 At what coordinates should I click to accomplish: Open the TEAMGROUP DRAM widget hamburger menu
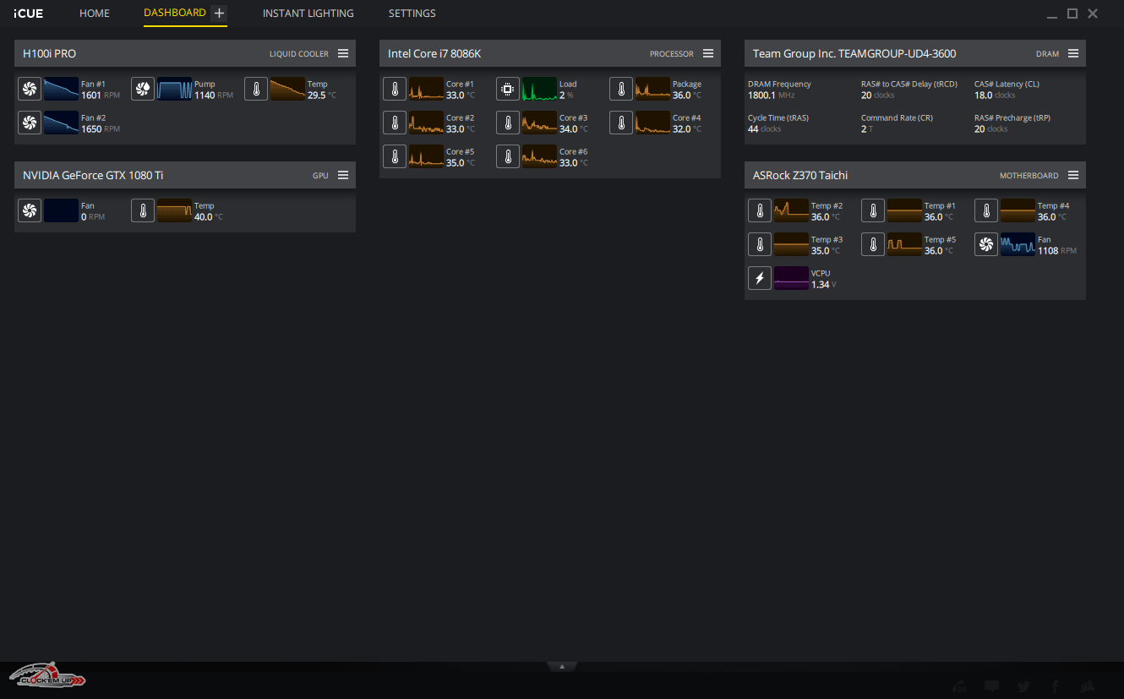(1073, 53)
